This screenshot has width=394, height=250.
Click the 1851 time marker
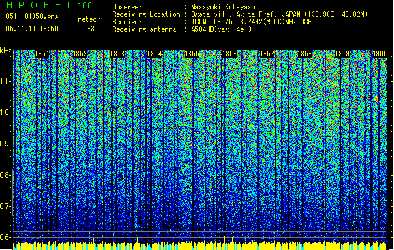(42, 54)
